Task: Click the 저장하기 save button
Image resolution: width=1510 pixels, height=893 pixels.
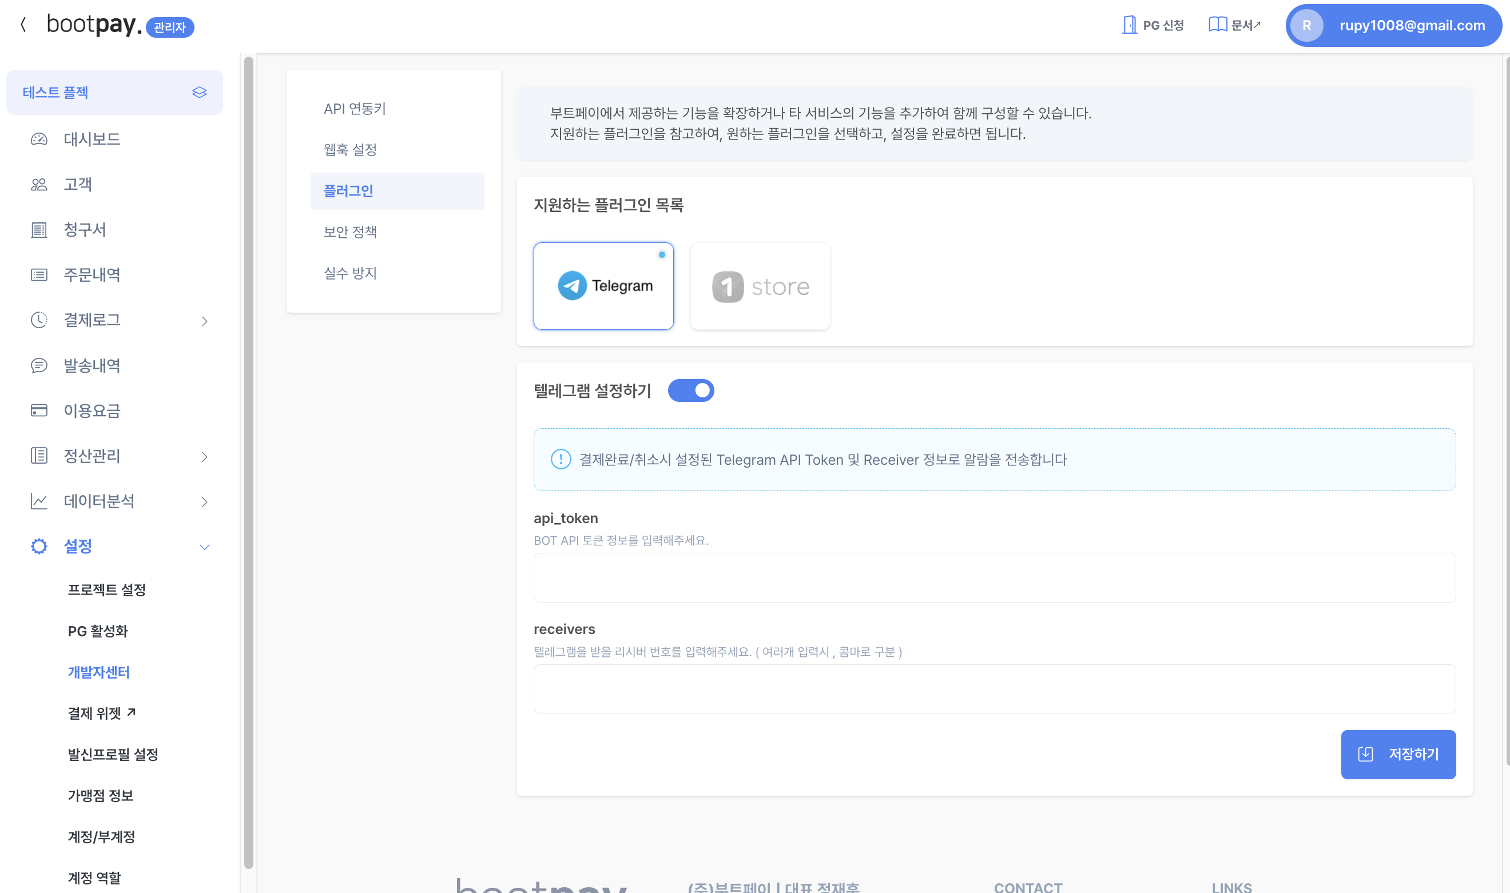Action: [1398, 754]
